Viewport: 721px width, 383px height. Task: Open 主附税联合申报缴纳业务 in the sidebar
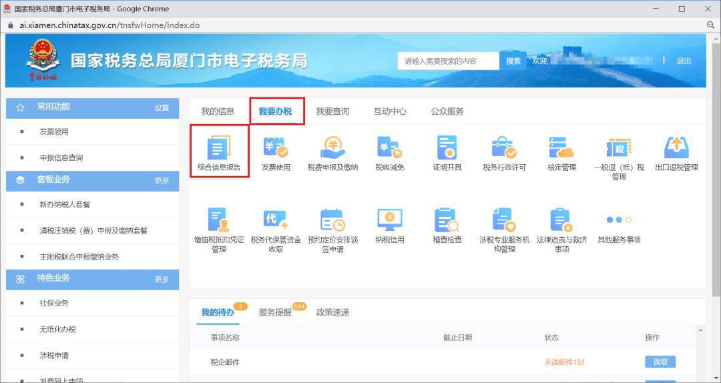(79, 257)
